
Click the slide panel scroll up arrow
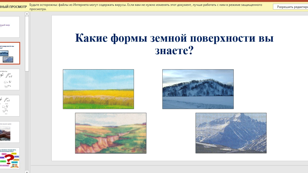27,14
